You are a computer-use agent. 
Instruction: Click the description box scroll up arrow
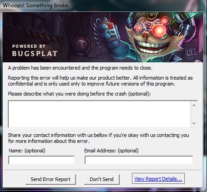click(194, 105)
